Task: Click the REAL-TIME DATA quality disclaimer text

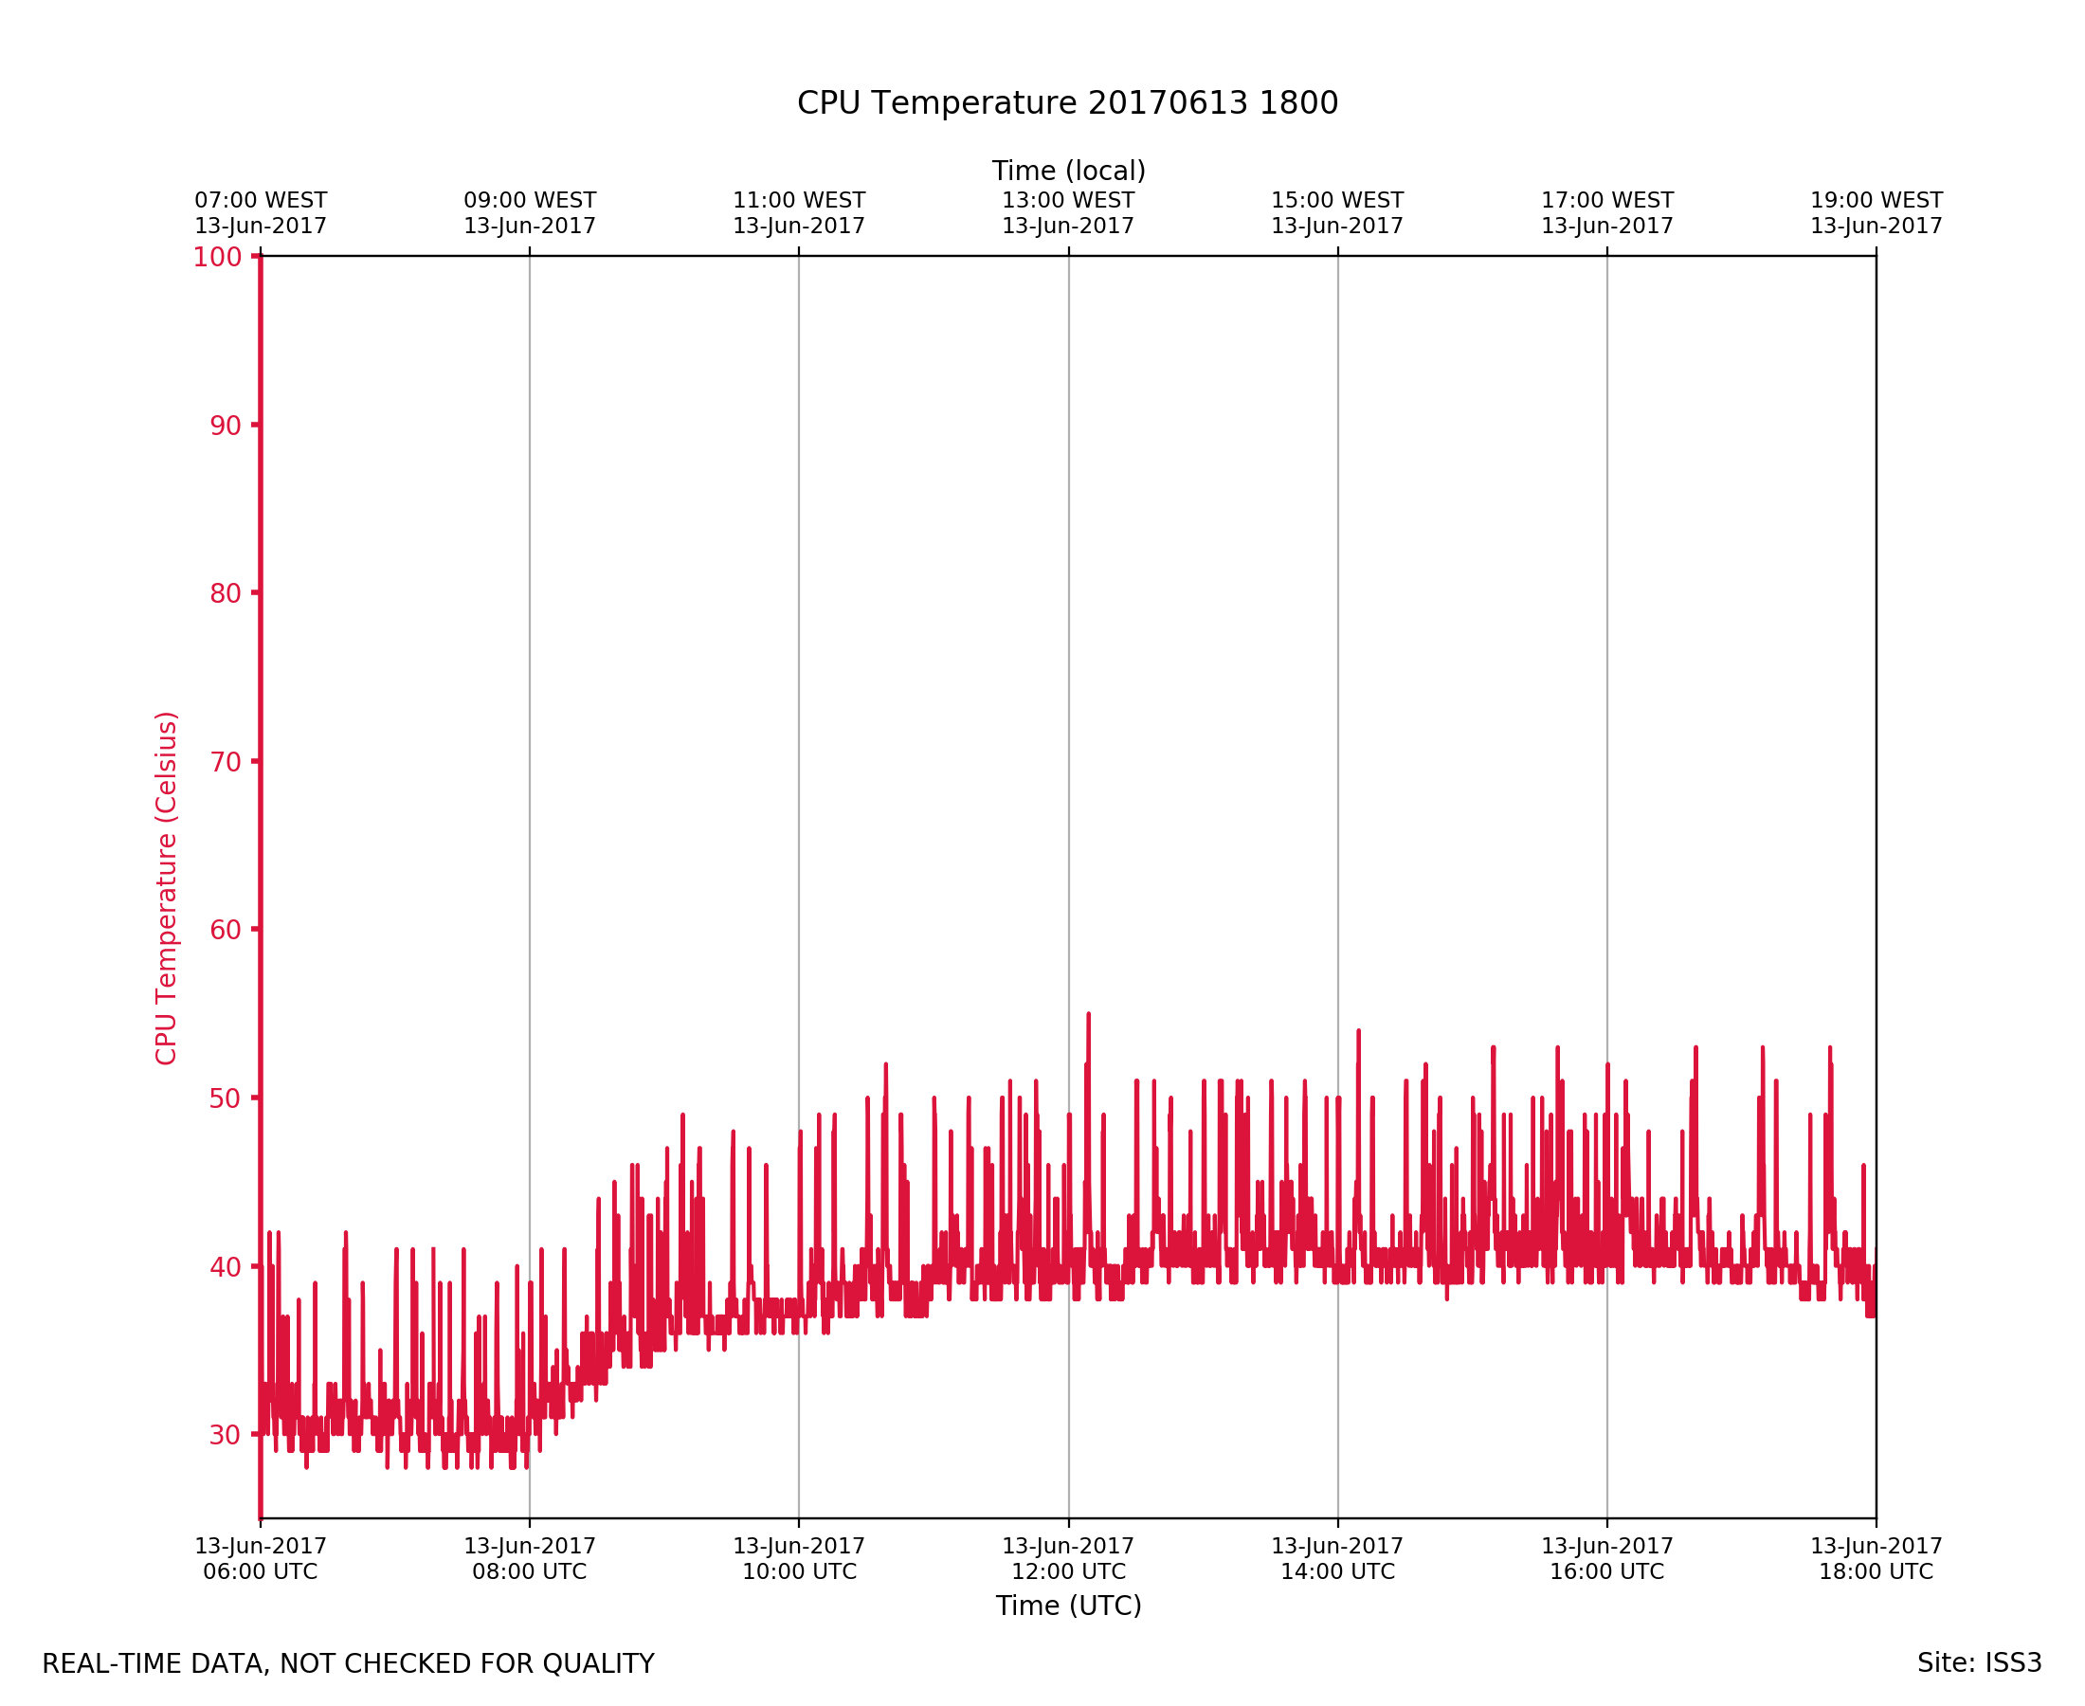Action: (348, 1664)
